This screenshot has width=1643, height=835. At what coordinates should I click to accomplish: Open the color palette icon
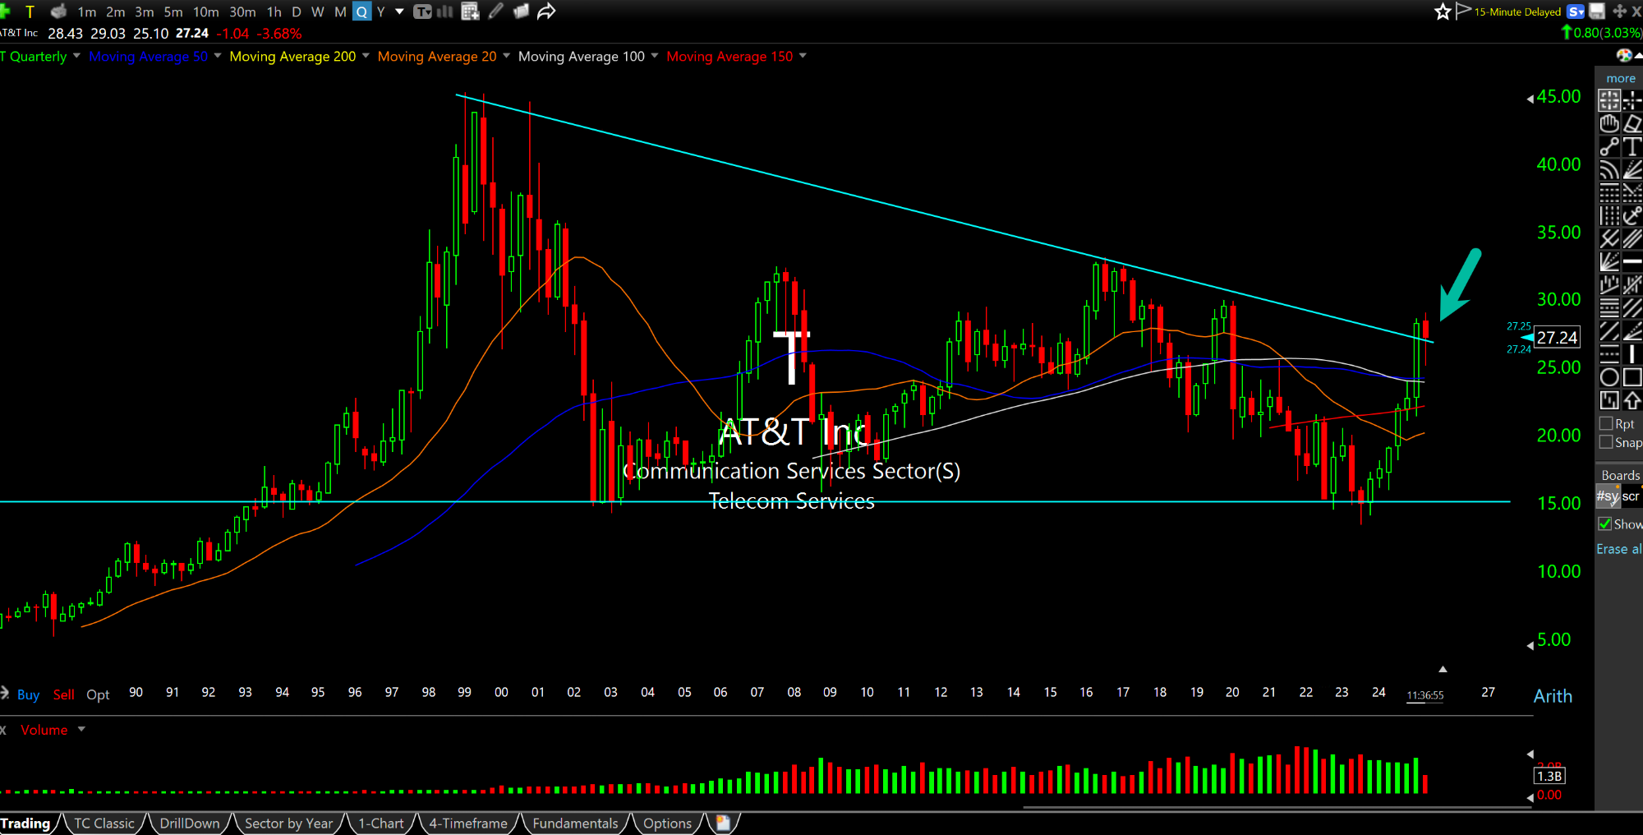pos(1624,55)
